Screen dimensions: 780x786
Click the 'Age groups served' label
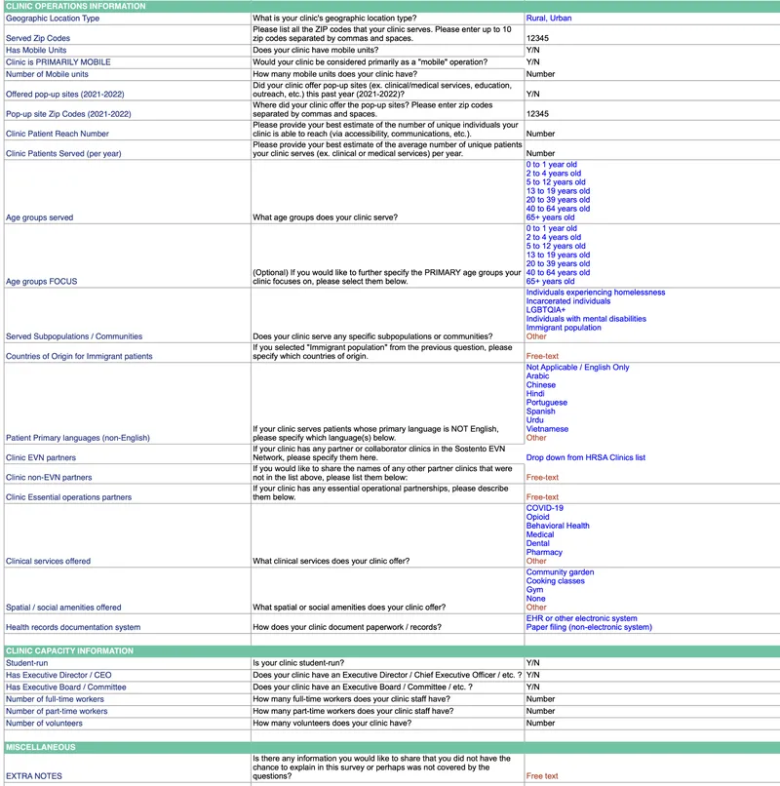pyautogui.click(x=40, y=217)
